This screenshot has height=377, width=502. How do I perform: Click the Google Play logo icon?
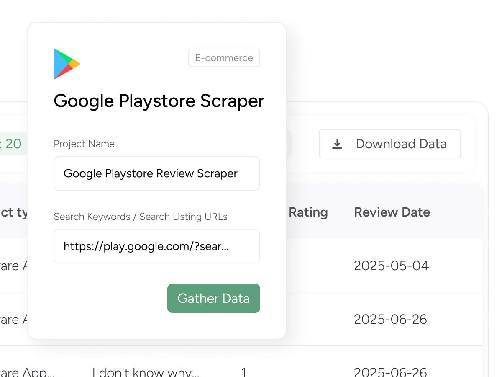[x=67, y=64]
